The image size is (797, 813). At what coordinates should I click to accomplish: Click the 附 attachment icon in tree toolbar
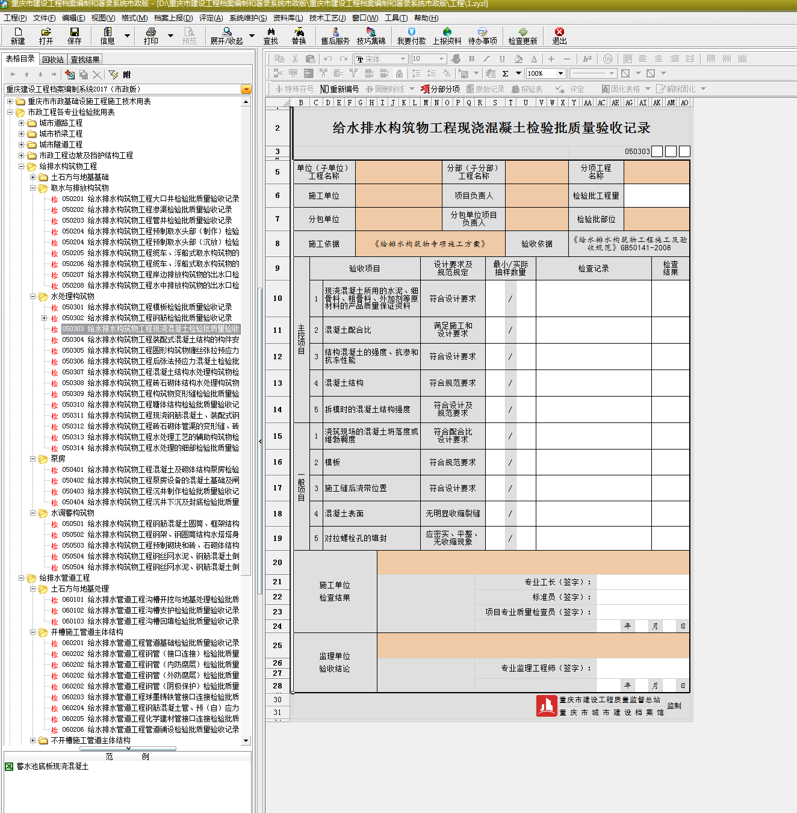[x=126, y=75]
